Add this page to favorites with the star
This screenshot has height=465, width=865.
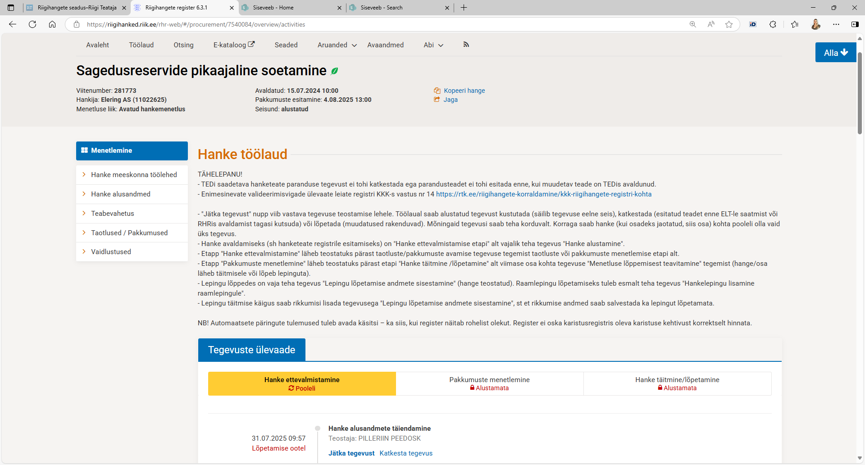729,24
